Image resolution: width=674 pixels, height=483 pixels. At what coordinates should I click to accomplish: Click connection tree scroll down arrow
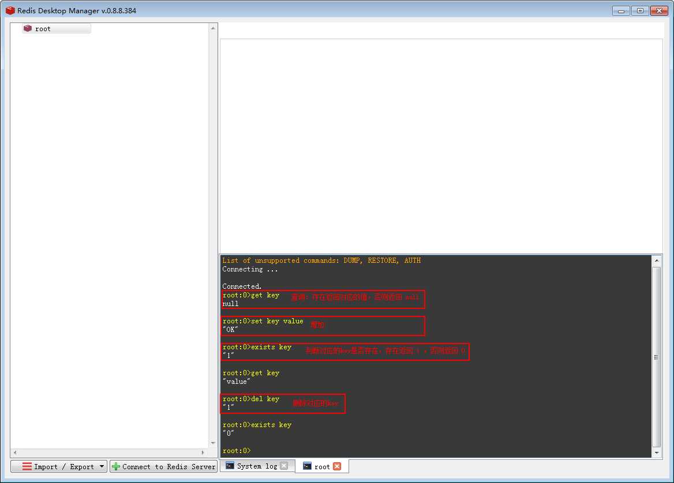[x=213, y=443]
